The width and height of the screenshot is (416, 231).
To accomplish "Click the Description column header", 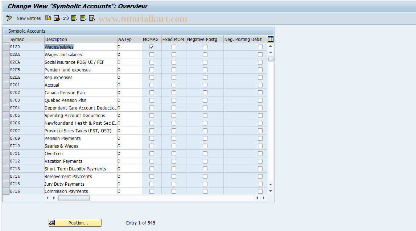I will point(81,39).
